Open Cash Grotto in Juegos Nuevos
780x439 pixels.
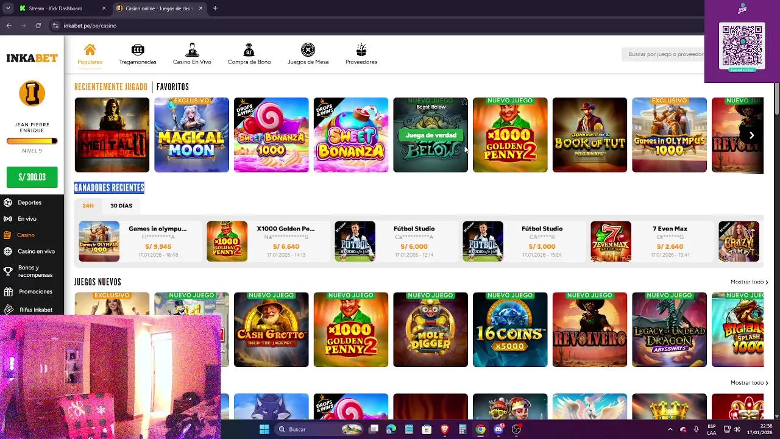coord(271,330)
